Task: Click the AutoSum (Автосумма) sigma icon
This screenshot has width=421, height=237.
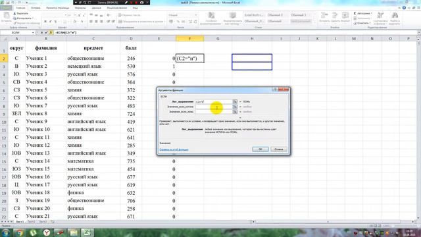Action: click(355, 13)
